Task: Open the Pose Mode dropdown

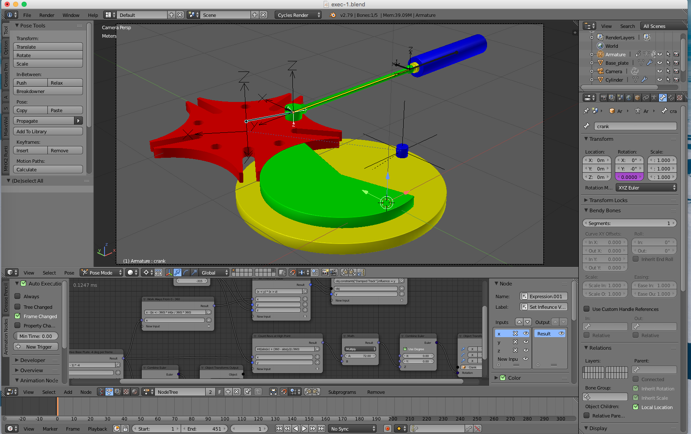Action: click(x=101, y=272)
